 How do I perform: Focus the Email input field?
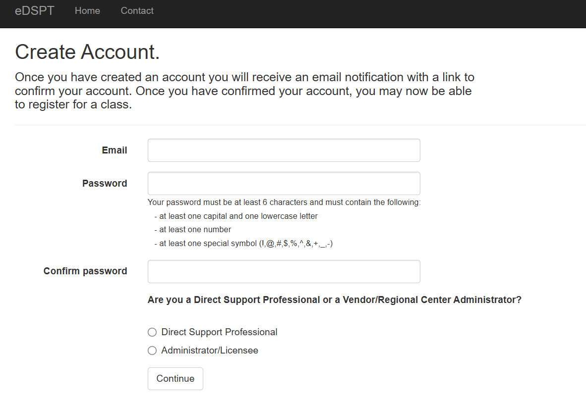284,150
